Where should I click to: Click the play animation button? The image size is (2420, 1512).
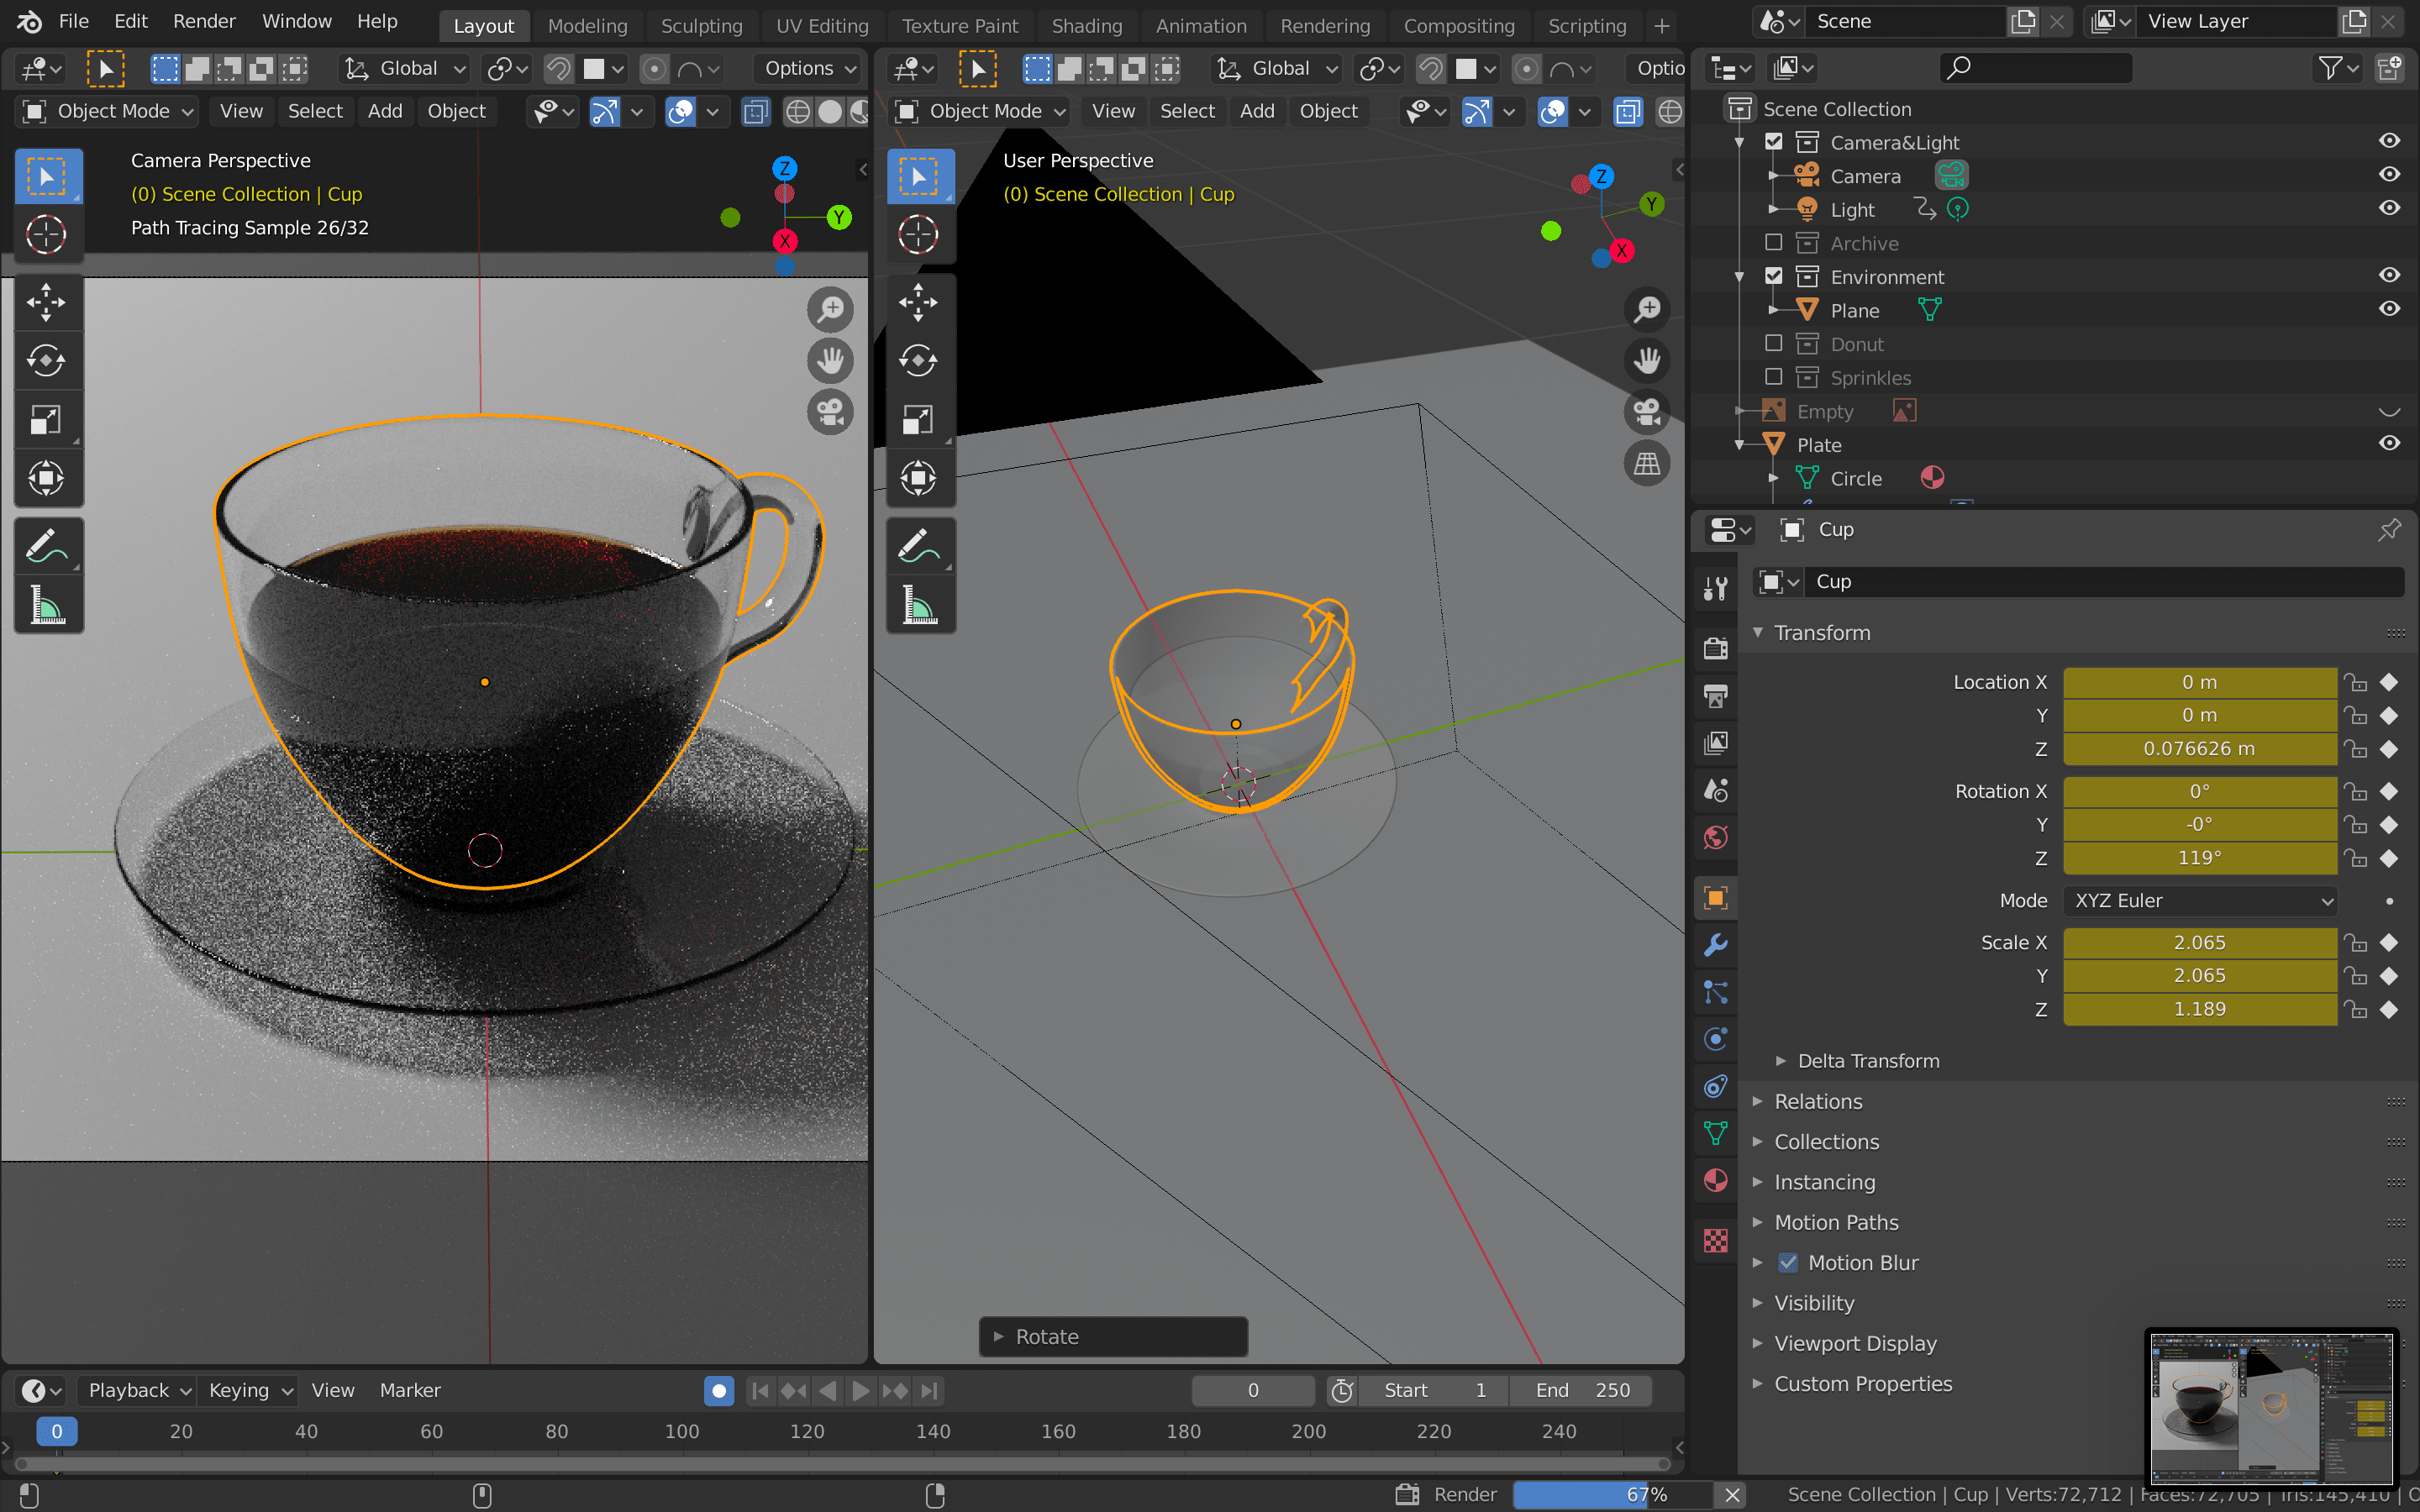860,1391
